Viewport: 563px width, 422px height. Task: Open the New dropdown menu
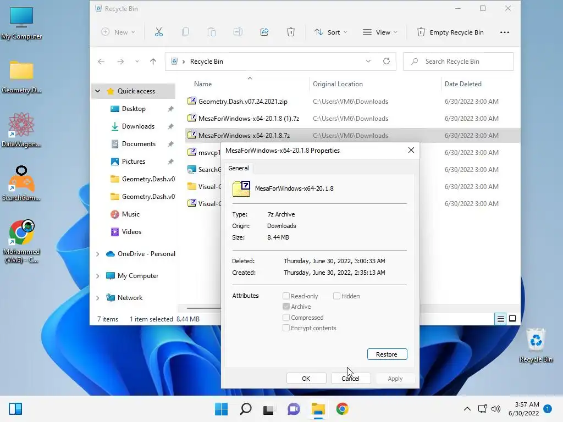[x=118, y=32]
